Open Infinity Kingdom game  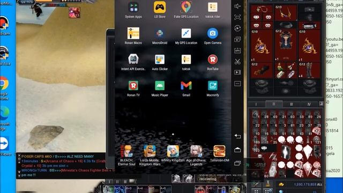click(173, 151)
